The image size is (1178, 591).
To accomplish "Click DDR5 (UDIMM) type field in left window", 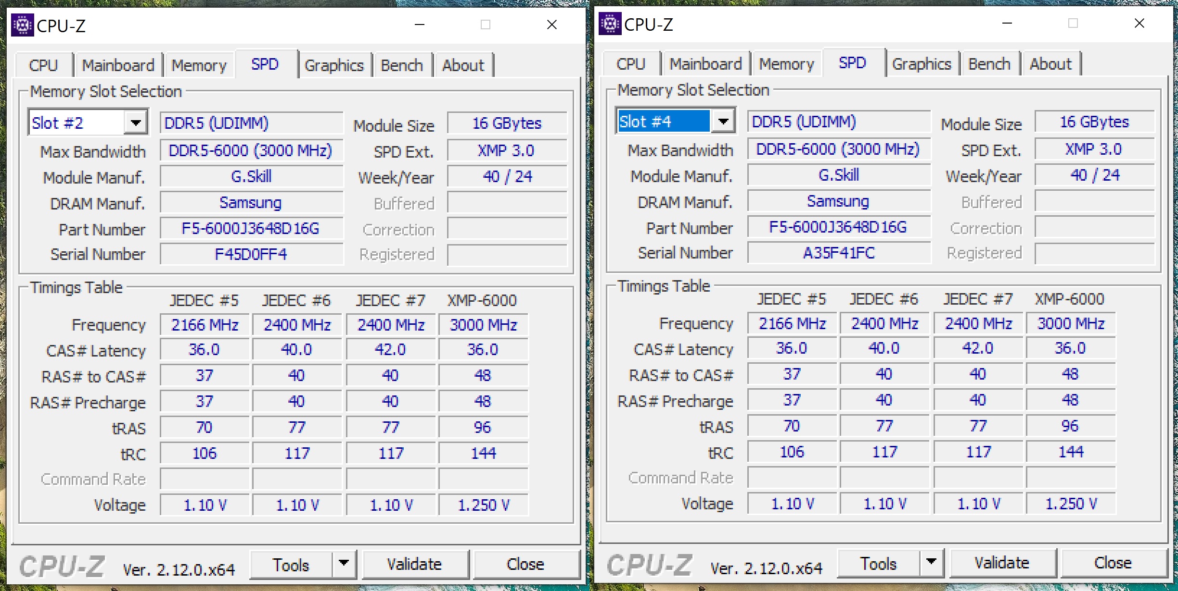I will click(252, 123).
